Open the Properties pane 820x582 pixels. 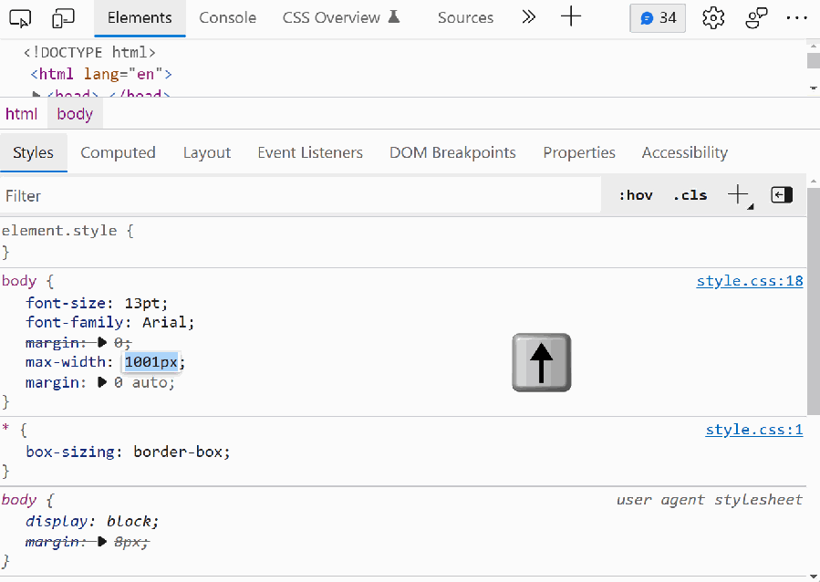click(579, 152)
